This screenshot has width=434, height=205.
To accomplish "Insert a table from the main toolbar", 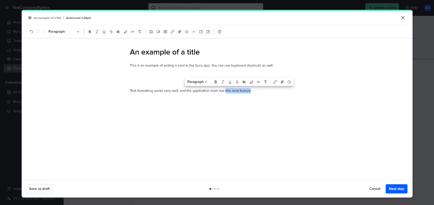I will click(x=165, y=32).
